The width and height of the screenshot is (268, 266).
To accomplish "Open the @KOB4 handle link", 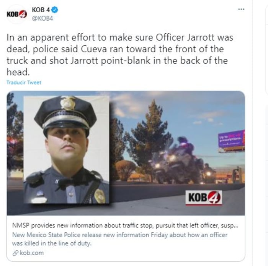I will [42, 18].
